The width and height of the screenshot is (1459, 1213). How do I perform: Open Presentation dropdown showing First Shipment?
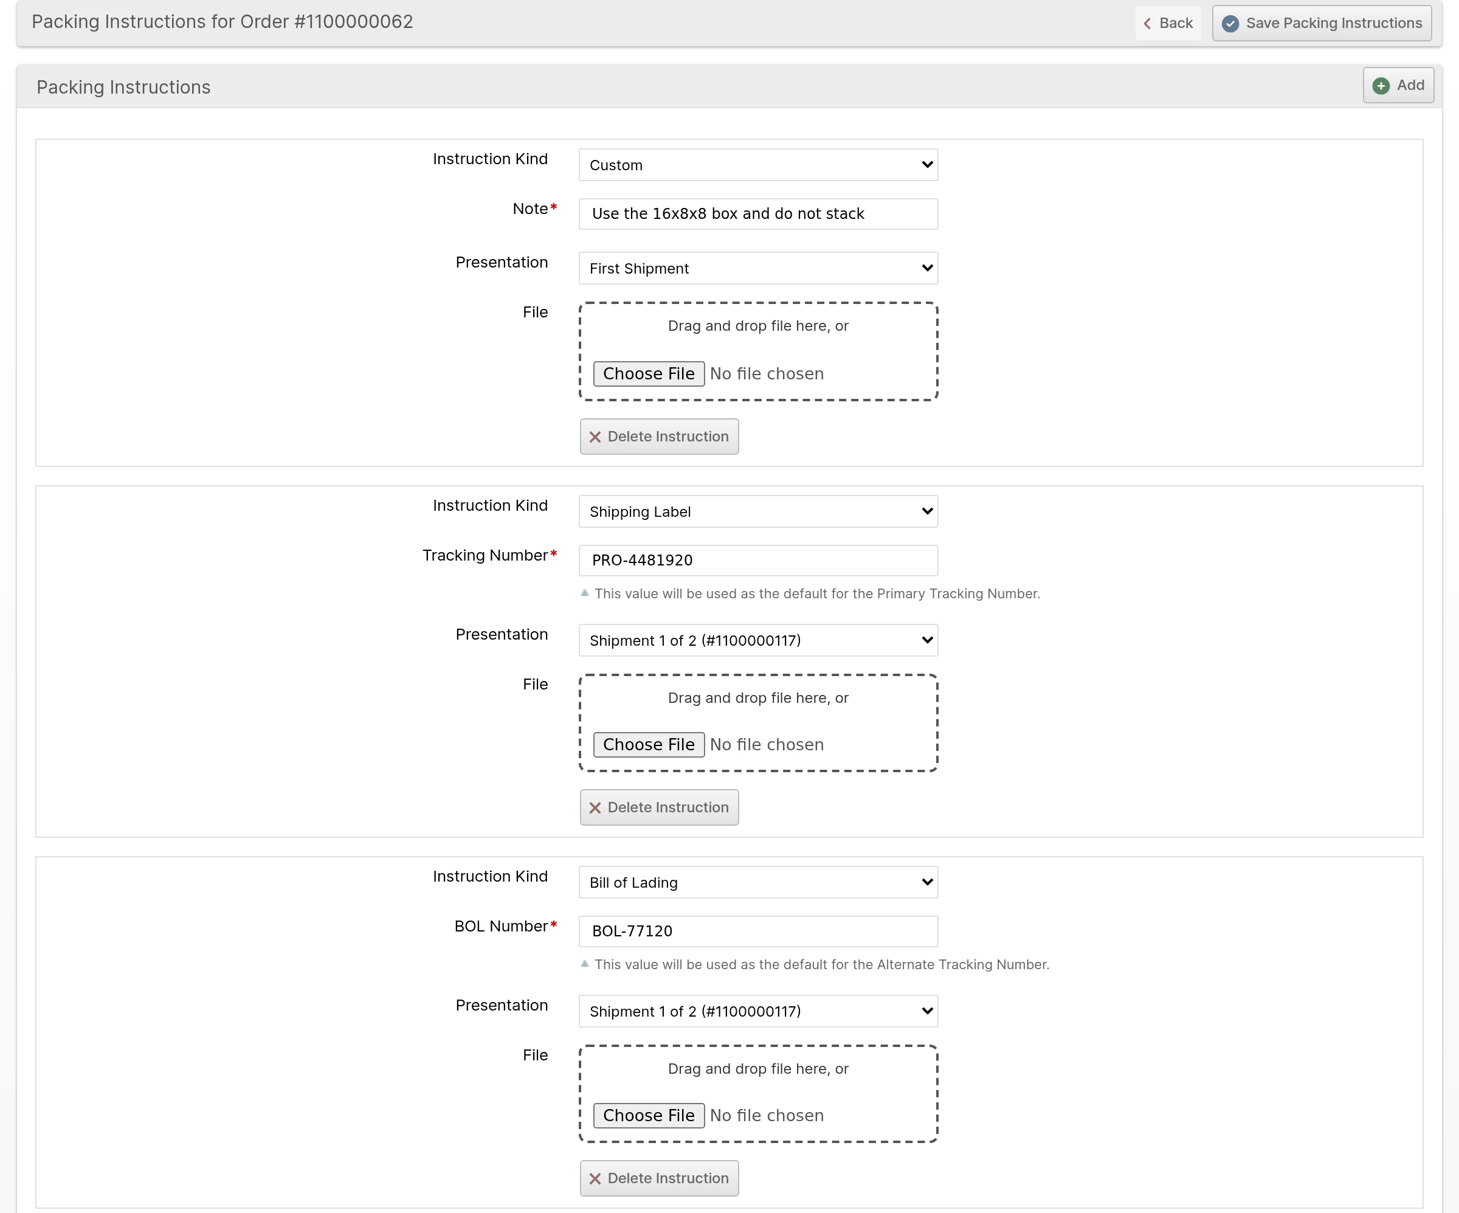coord(758,268)
